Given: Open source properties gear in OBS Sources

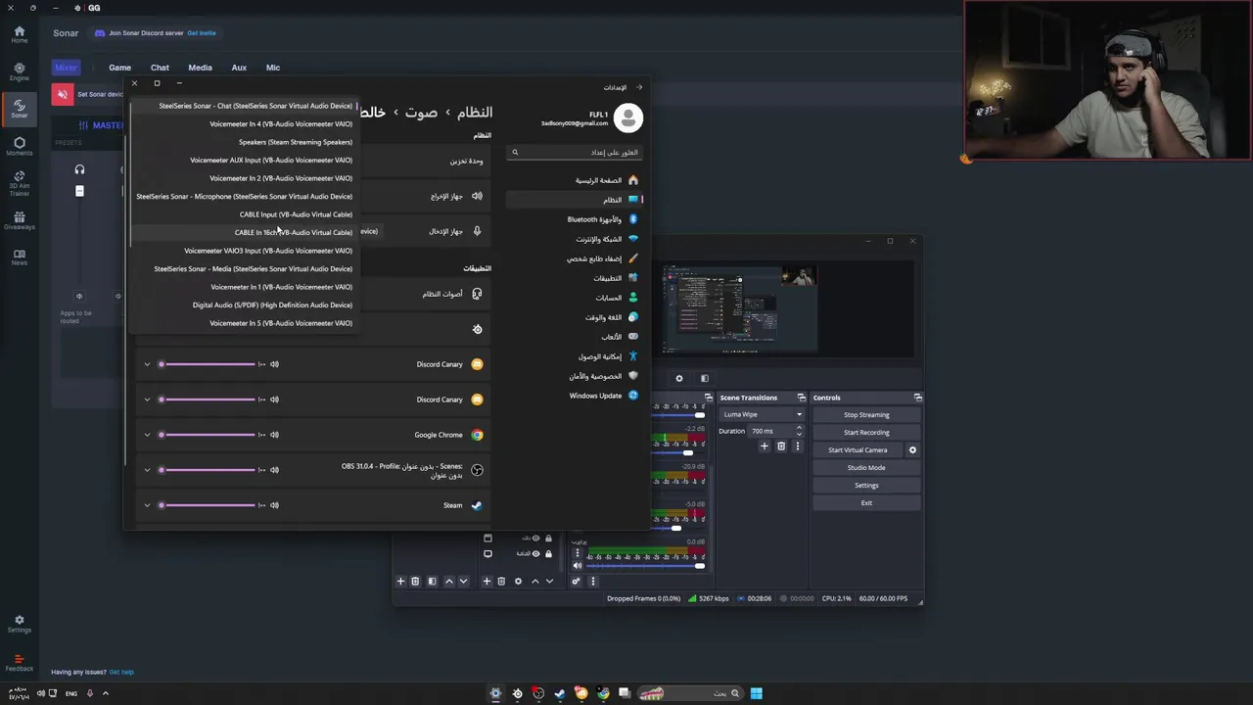Looking at the screenshot, I should coord(518,582).
